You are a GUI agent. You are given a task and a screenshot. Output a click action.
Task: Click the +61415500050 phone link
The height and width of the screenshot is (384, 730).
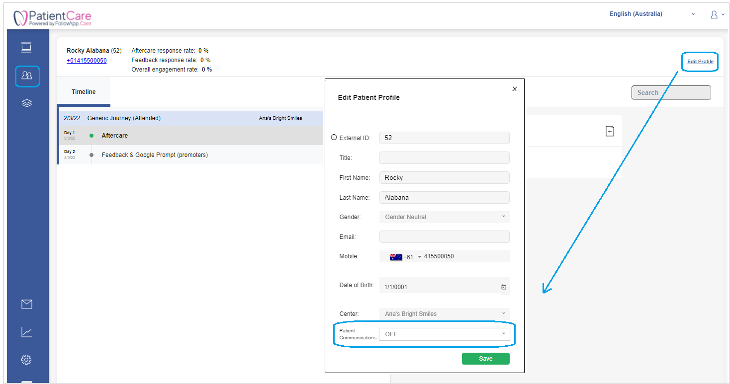pyautogui.click(x=87, y=61)
